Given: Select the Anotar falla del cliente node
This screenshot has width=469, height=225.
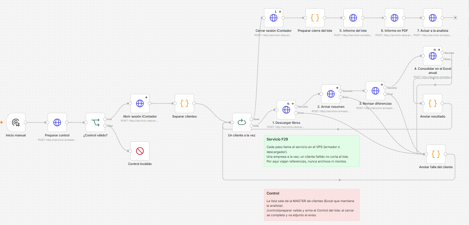Looking at the screenshot, I should 436,154.
